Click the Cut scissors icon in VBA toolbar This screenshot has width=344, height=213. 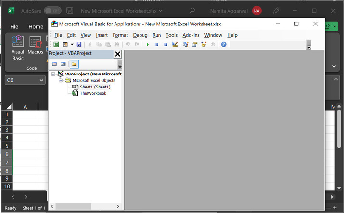(90, 45)
